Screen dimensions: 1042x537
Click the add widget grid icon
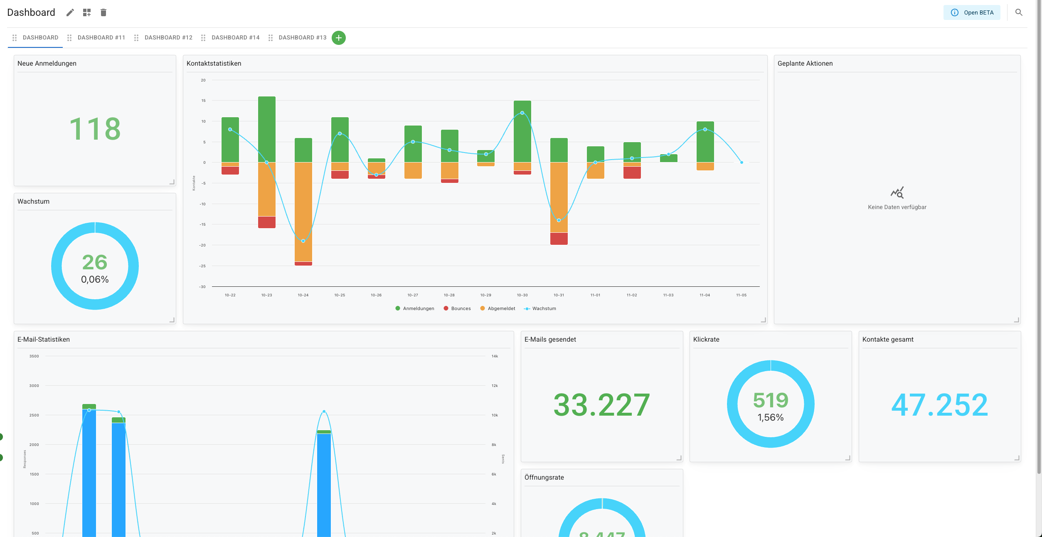[86, 12]
